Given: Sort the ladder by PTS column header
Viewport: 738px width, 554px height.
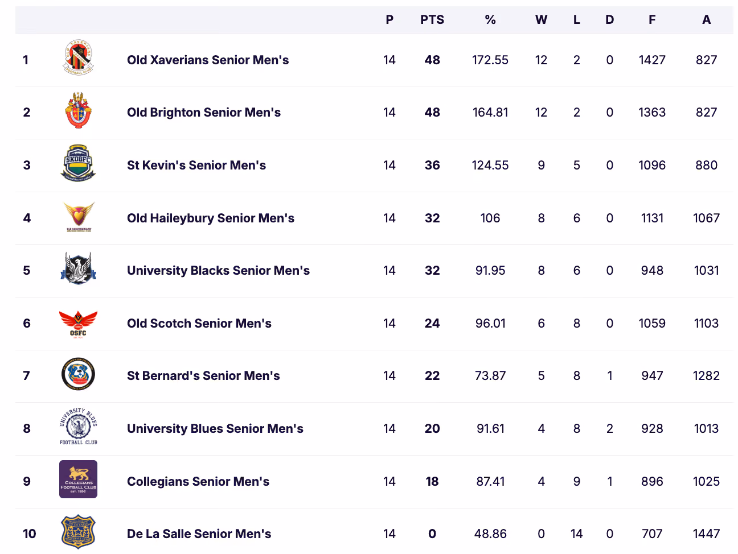Looking at the screenshot, I should point(432,20).
